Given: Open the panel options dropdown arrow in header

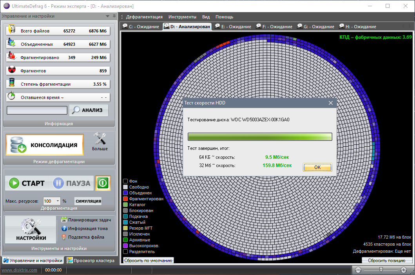Looking at the screenshot, I should (x=108, y=16).
